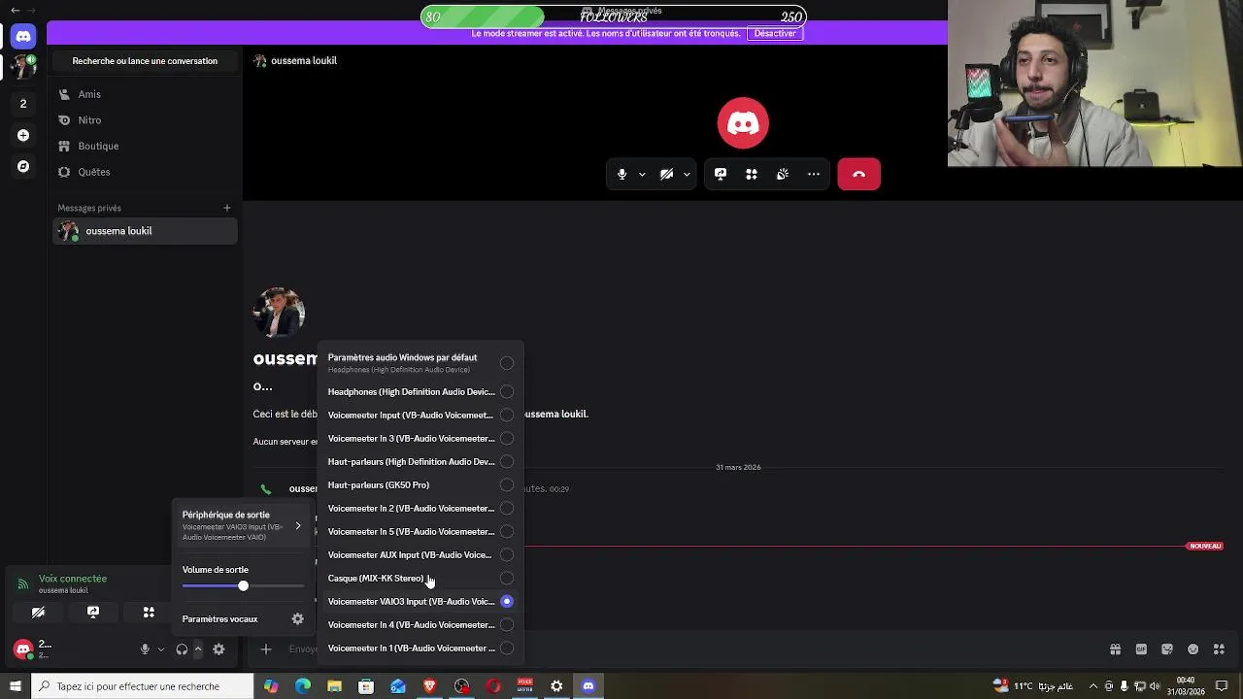Attach a file with the chat plus button
This screenshot has height=699, width=1243.
point(266,649)
